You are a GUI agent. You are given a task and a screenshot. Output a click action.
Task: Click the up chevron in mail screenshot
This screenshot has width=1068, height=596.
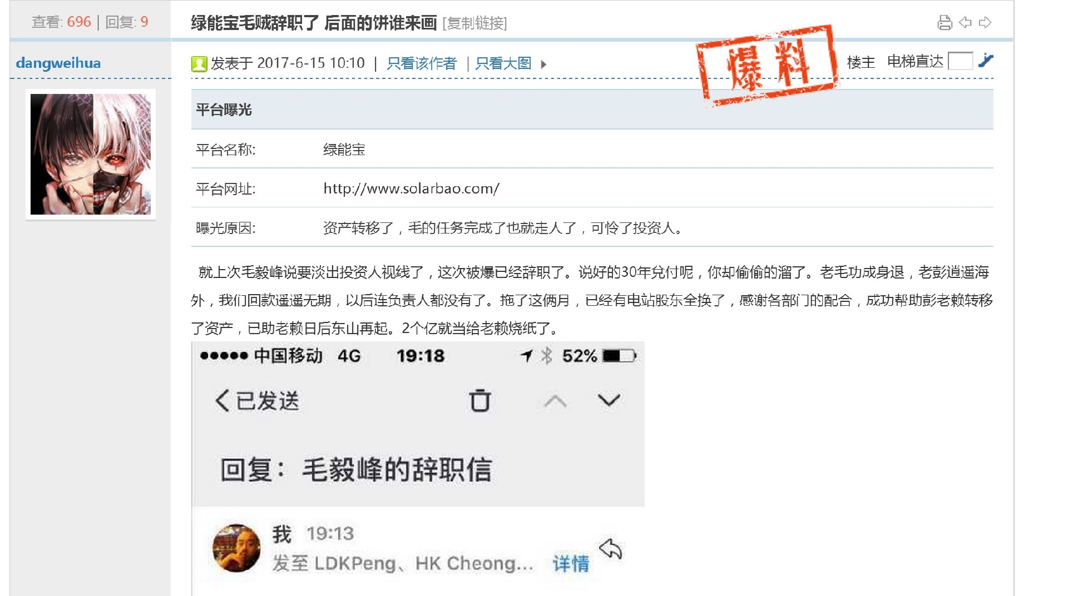pyautogui.click(x=555, y=401)
